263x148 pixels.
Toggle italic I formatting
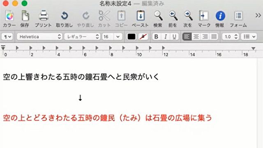165,37
